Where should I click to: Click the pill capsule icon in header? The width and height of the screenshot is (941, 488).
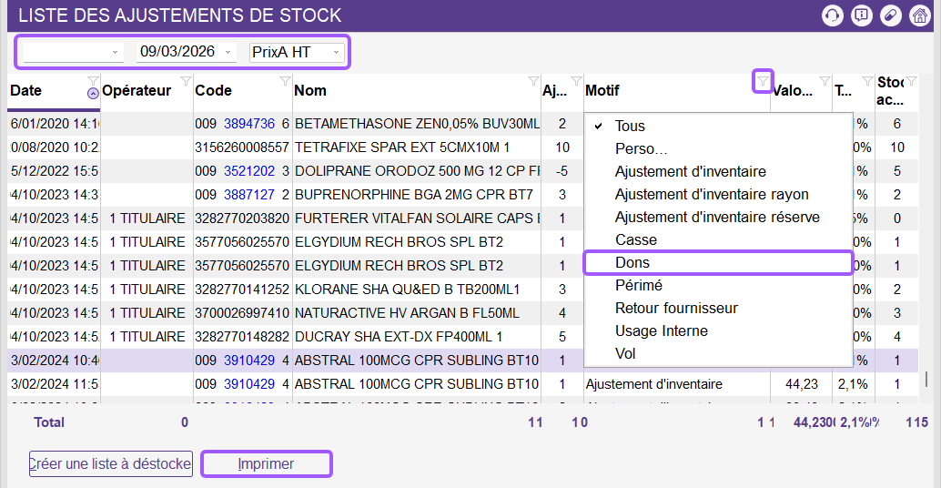tap(890, 15)
